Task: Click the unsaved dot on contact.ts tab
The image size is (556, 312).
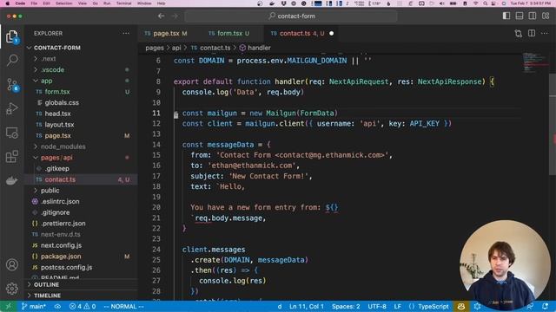Action: coord(331,33)
